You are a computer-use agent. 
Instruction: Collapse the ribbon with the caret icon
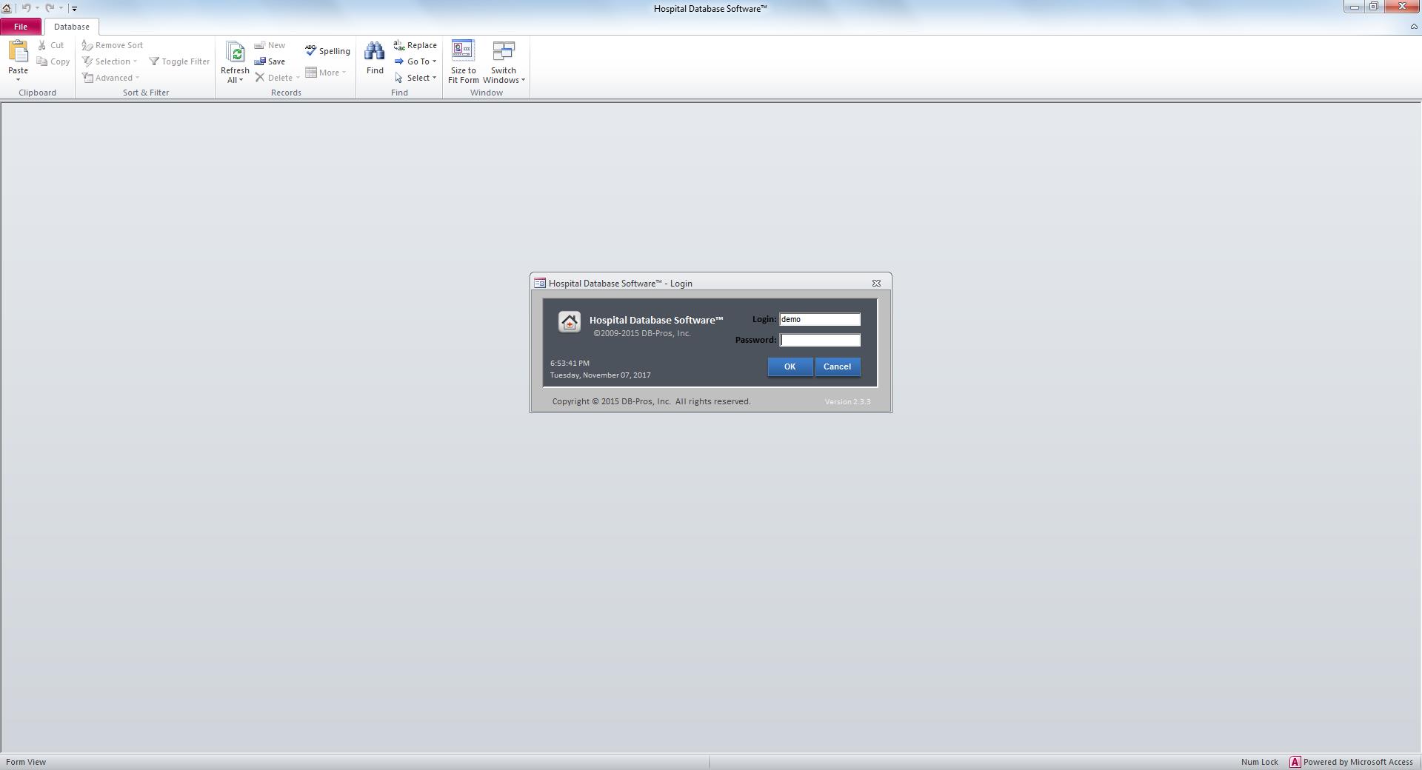click(x=1413, y=27)
